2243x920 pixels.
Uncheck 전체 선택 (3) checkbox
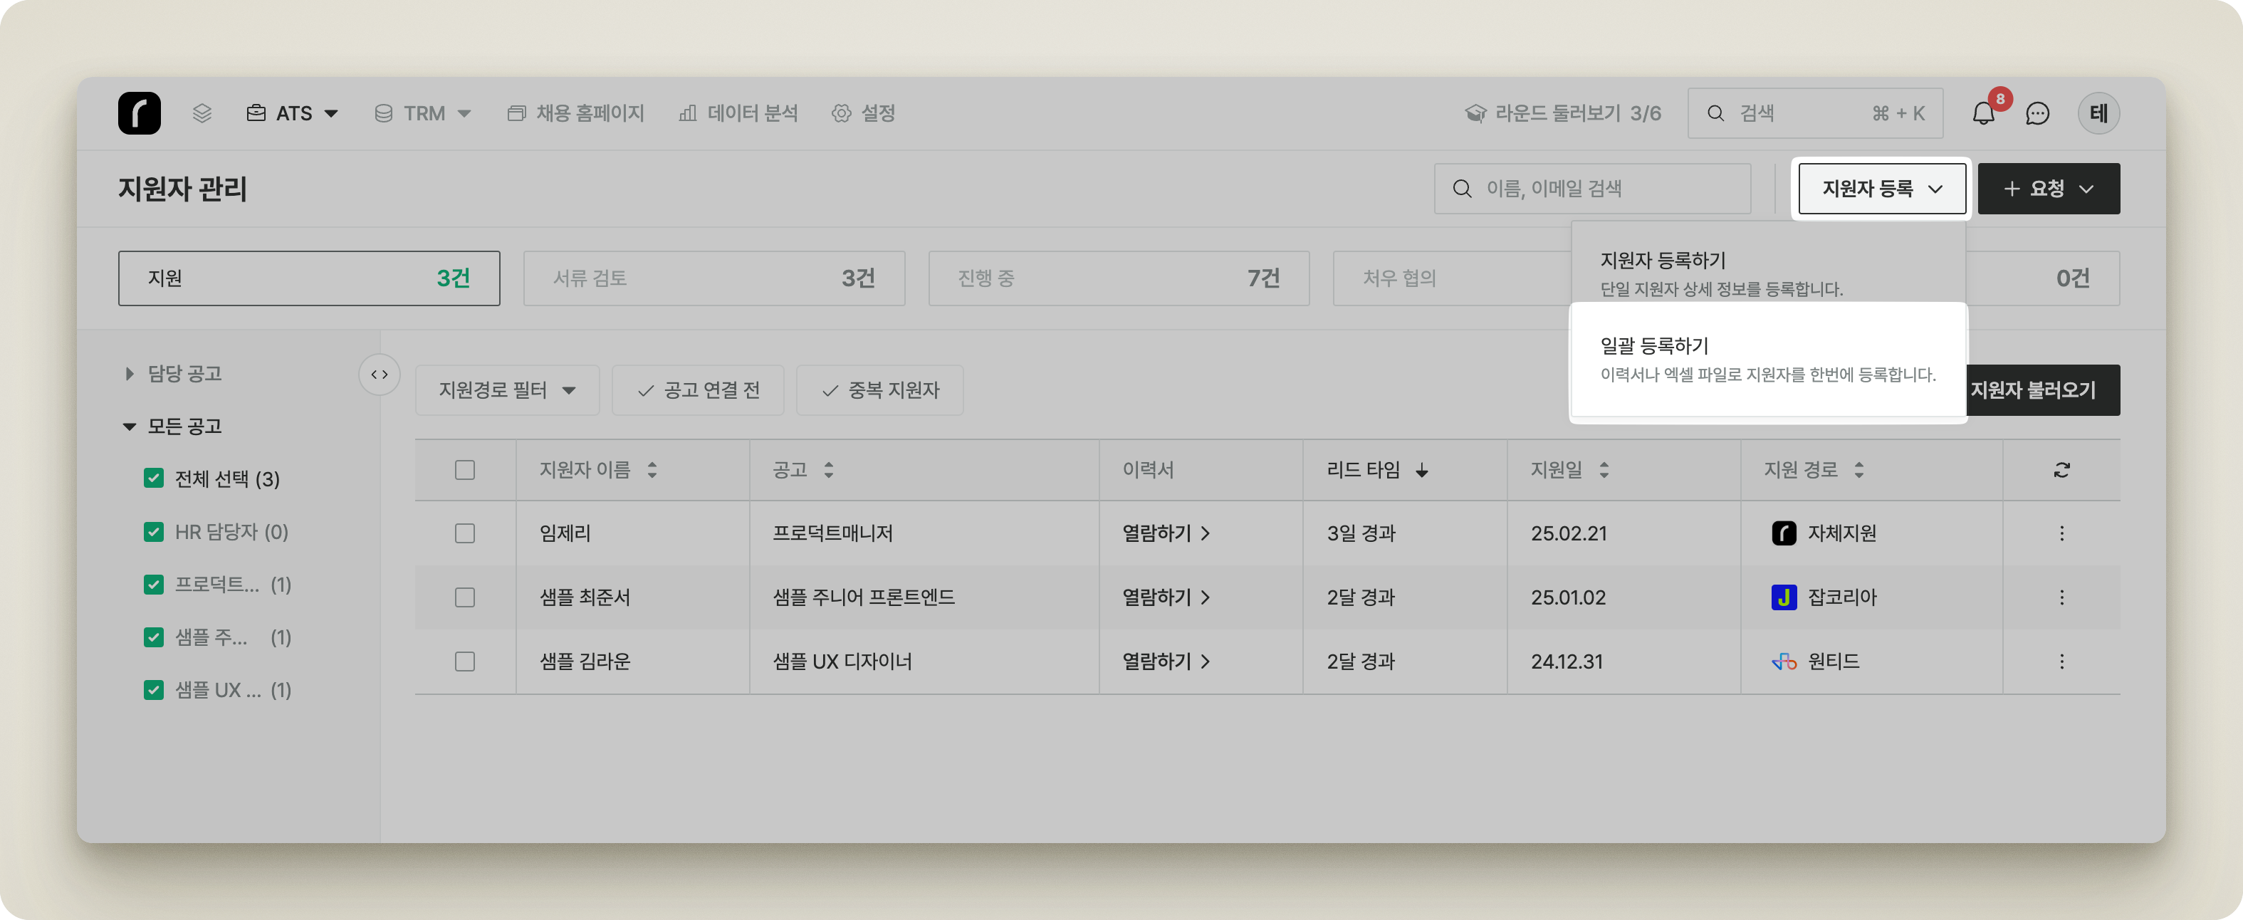154,479
